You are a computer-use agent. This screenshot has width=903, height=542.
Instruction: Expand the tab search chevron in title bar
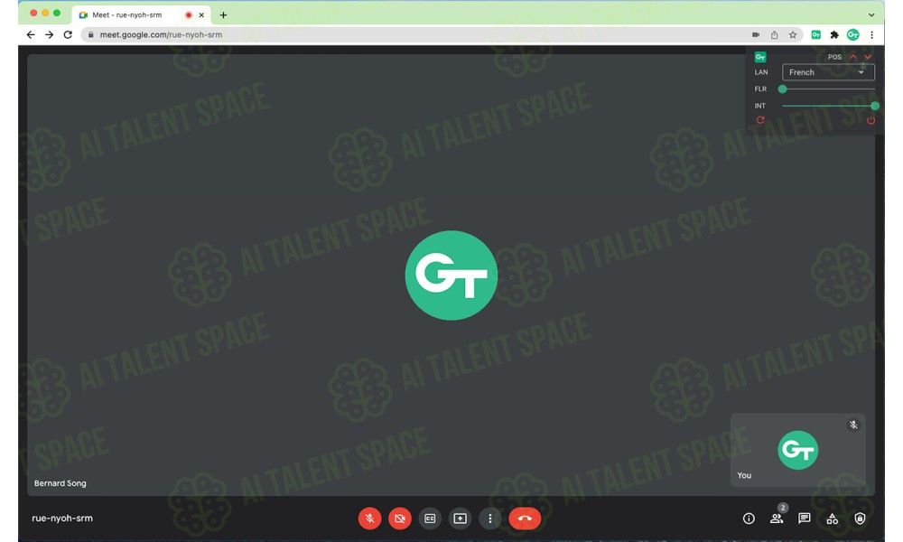tap(872, 15)
